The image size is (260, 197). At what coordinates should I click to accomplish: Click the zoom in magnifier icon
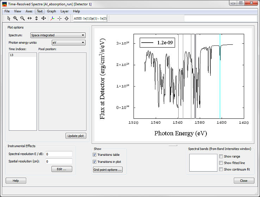(x=16, y=18)
